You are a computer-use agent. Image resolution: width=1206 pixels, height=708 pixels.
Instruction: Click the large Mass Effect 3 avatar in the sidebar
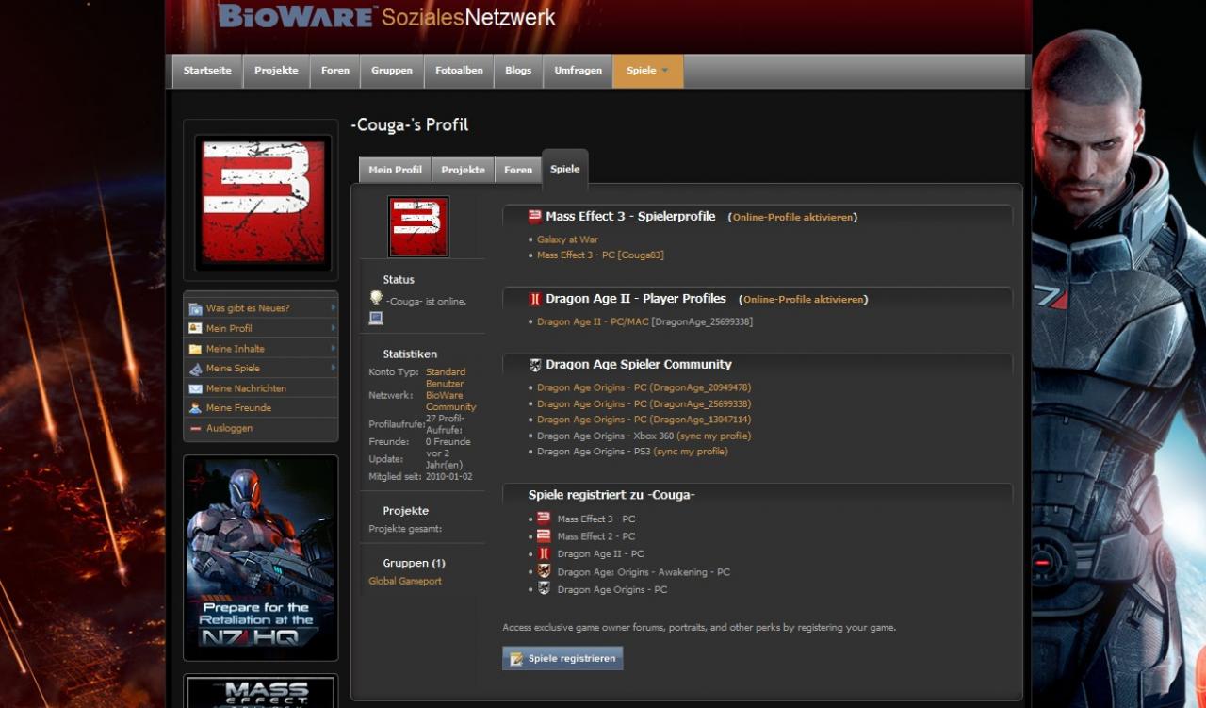coord(264,203)
